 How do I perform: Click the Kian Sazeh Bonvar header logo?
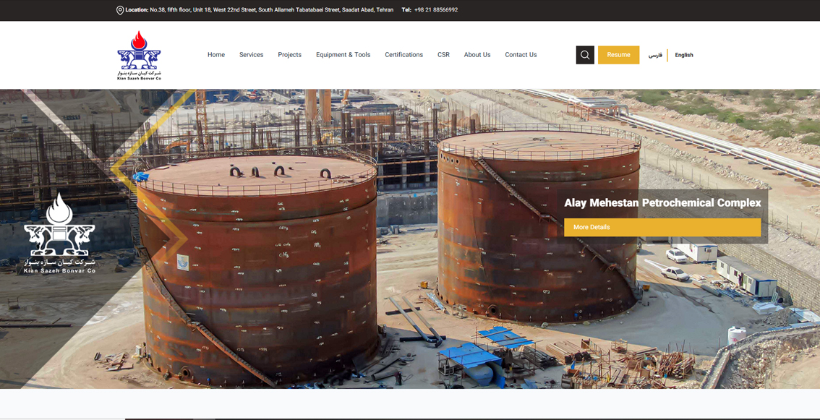139,55
